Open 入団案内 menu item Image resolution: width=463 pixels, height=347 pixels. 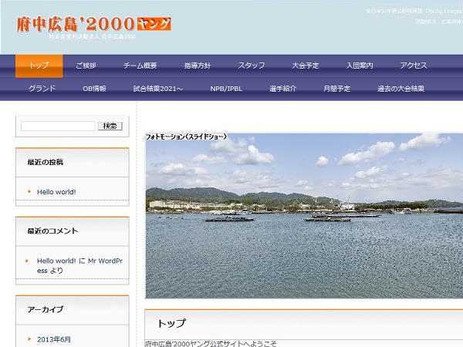click(360, 66)
